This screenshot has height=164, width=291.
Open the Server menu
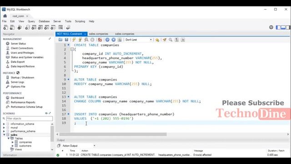tap(57, 21)
